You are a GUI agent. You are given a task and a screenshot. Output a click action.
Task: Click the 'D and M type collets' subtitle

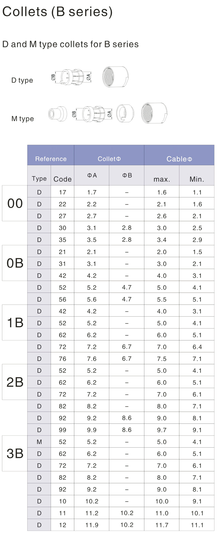pos(70,44)
